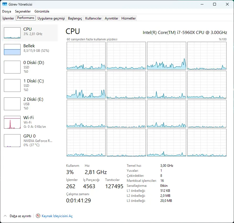
Task: Open the Kaynak İzleyicisini Aç link
Action: 57,216
